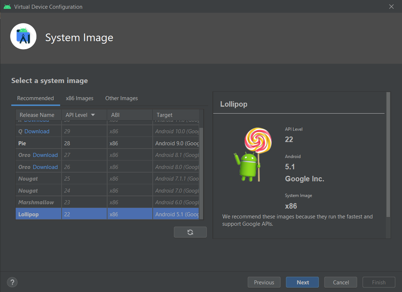Download the Oreo API 26 image

coord(46,167)
